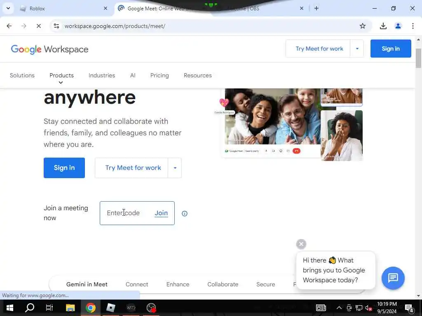Viewport: 422px width, 316px height.
Task: Click the Join link
Action: (161, 213)
